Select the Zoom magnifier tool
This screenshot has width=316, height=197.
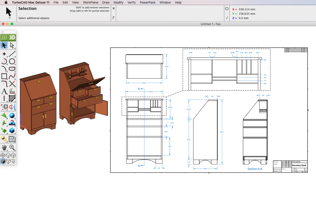12,147
